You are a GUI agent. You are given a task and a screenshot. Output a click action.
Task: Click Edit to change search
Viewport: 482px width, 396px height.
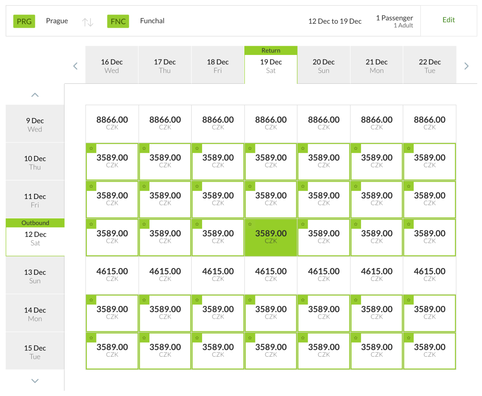[449, 20]
